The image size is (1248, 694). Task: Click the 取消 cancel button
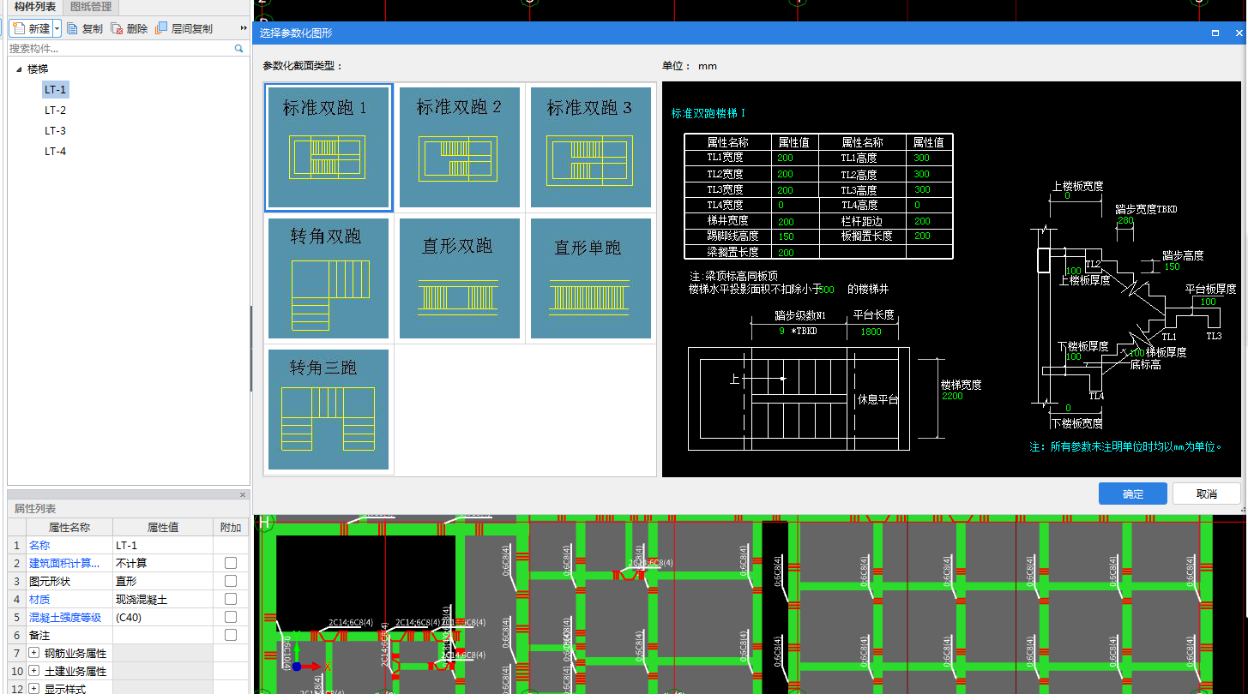[1207, 494]
